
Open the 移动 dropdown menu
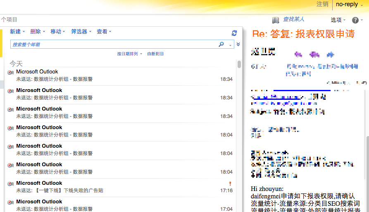point(58,31)
